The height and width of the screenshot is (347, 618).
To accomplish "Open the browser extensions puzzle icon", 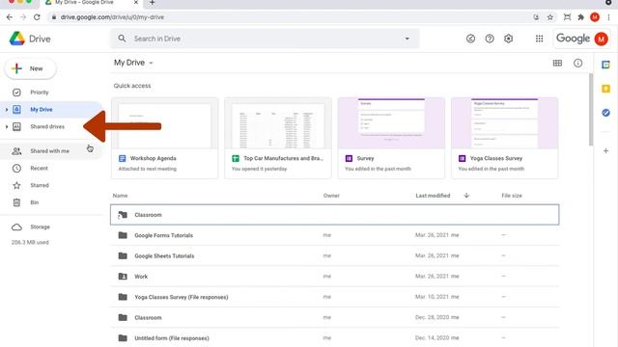I will point(580,17).
